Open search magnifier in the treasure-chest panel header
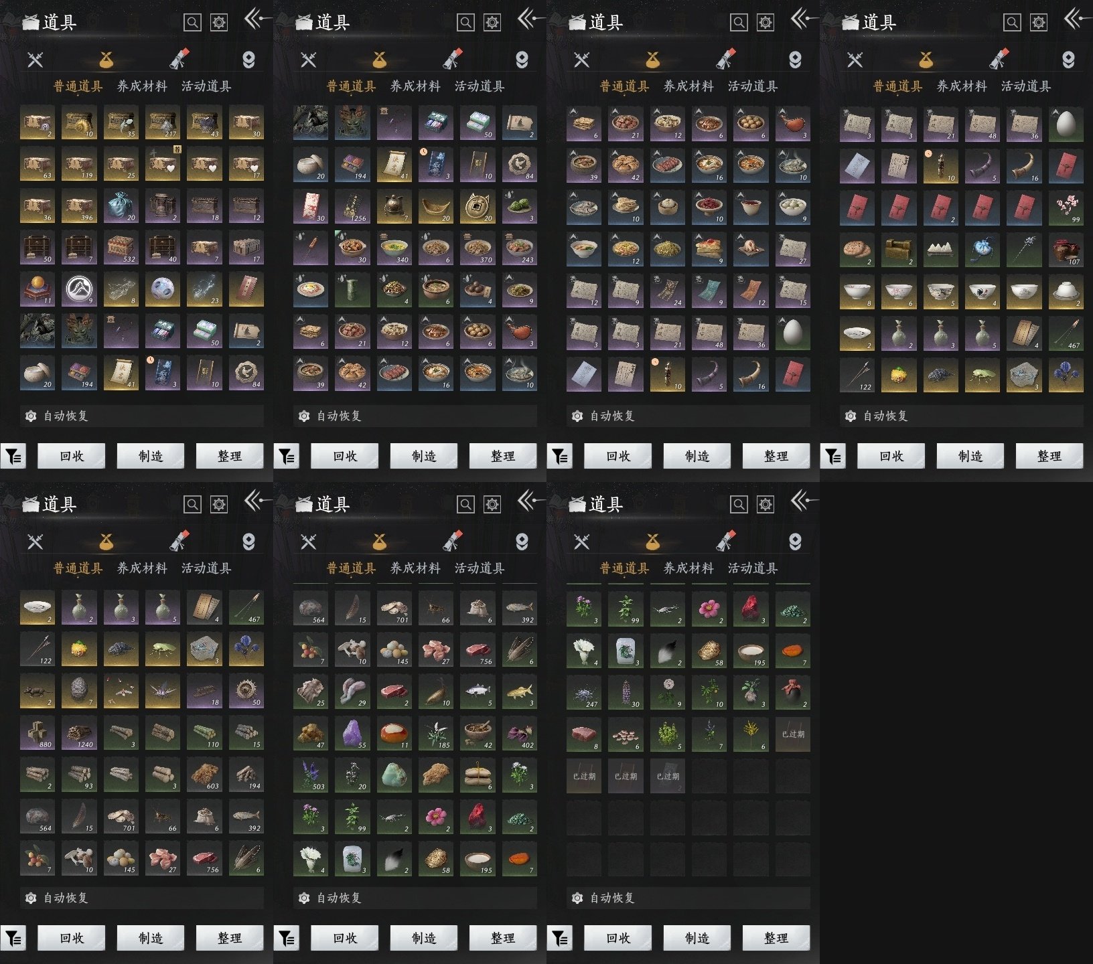This screenshot has height=964, width=1093. (x=192, y=22)
